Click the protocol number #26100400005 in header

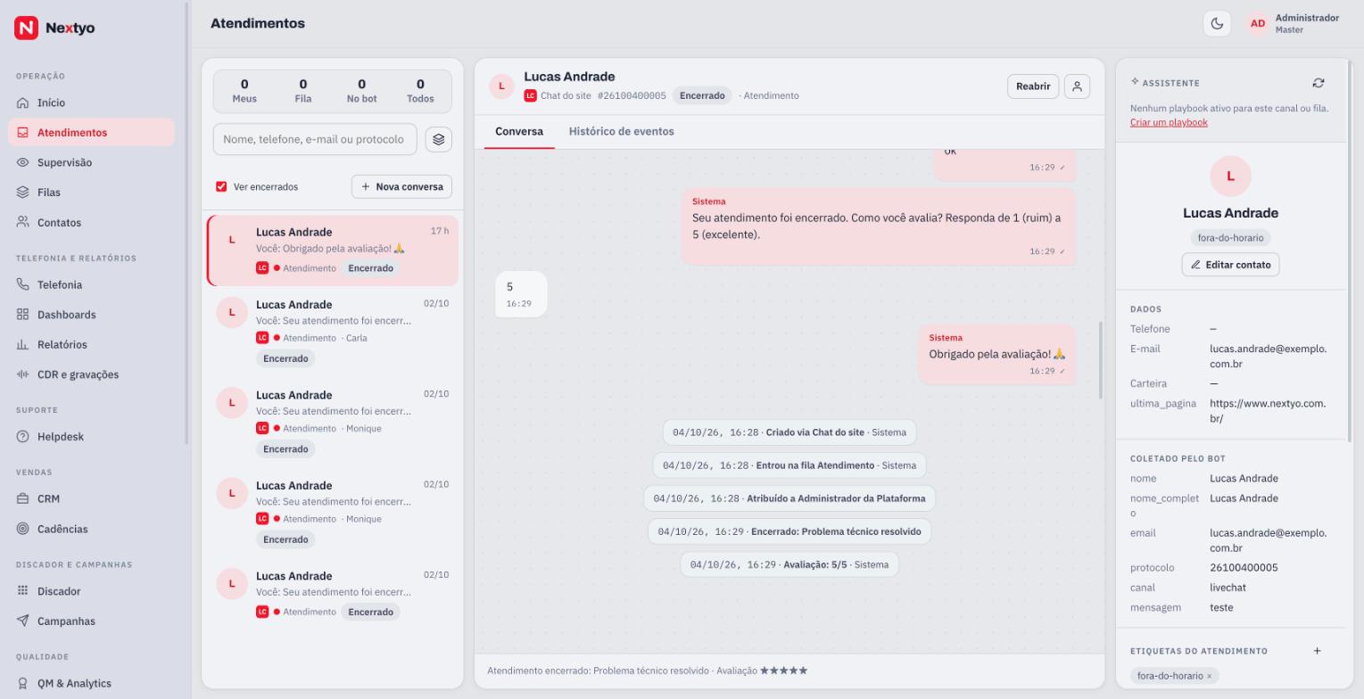point(632,95)
